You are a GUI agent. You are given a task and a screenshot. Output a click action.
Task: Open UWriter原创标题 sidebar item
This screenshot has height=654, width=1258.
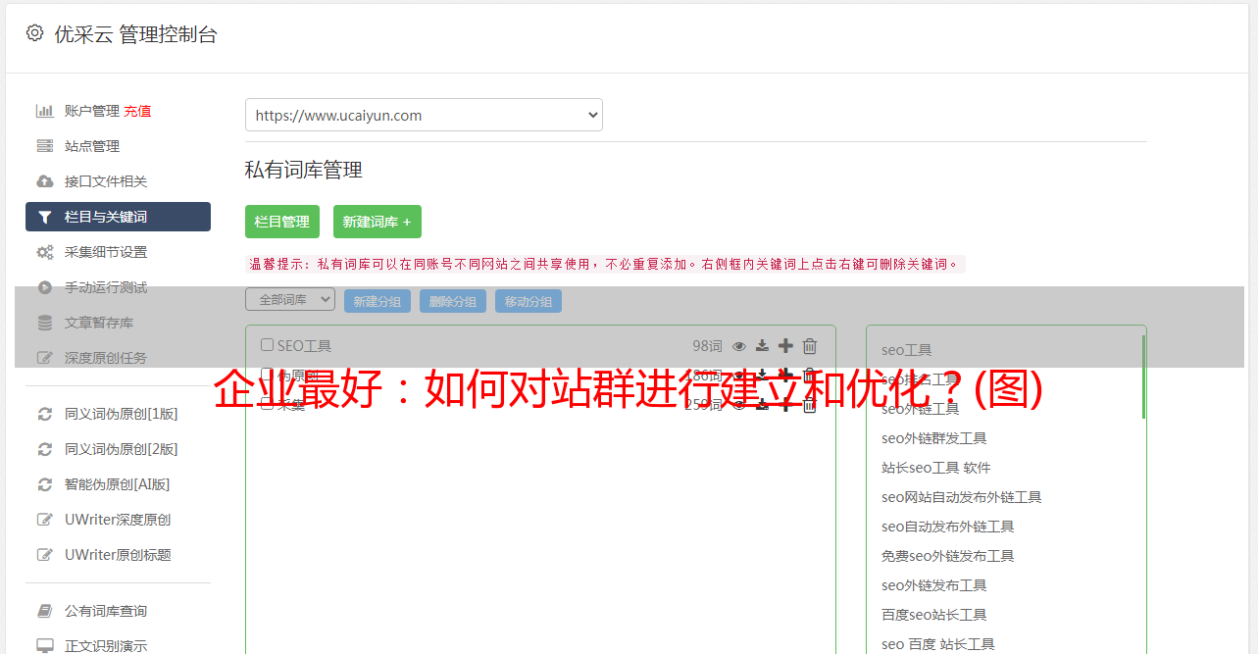tap(118, 555)
